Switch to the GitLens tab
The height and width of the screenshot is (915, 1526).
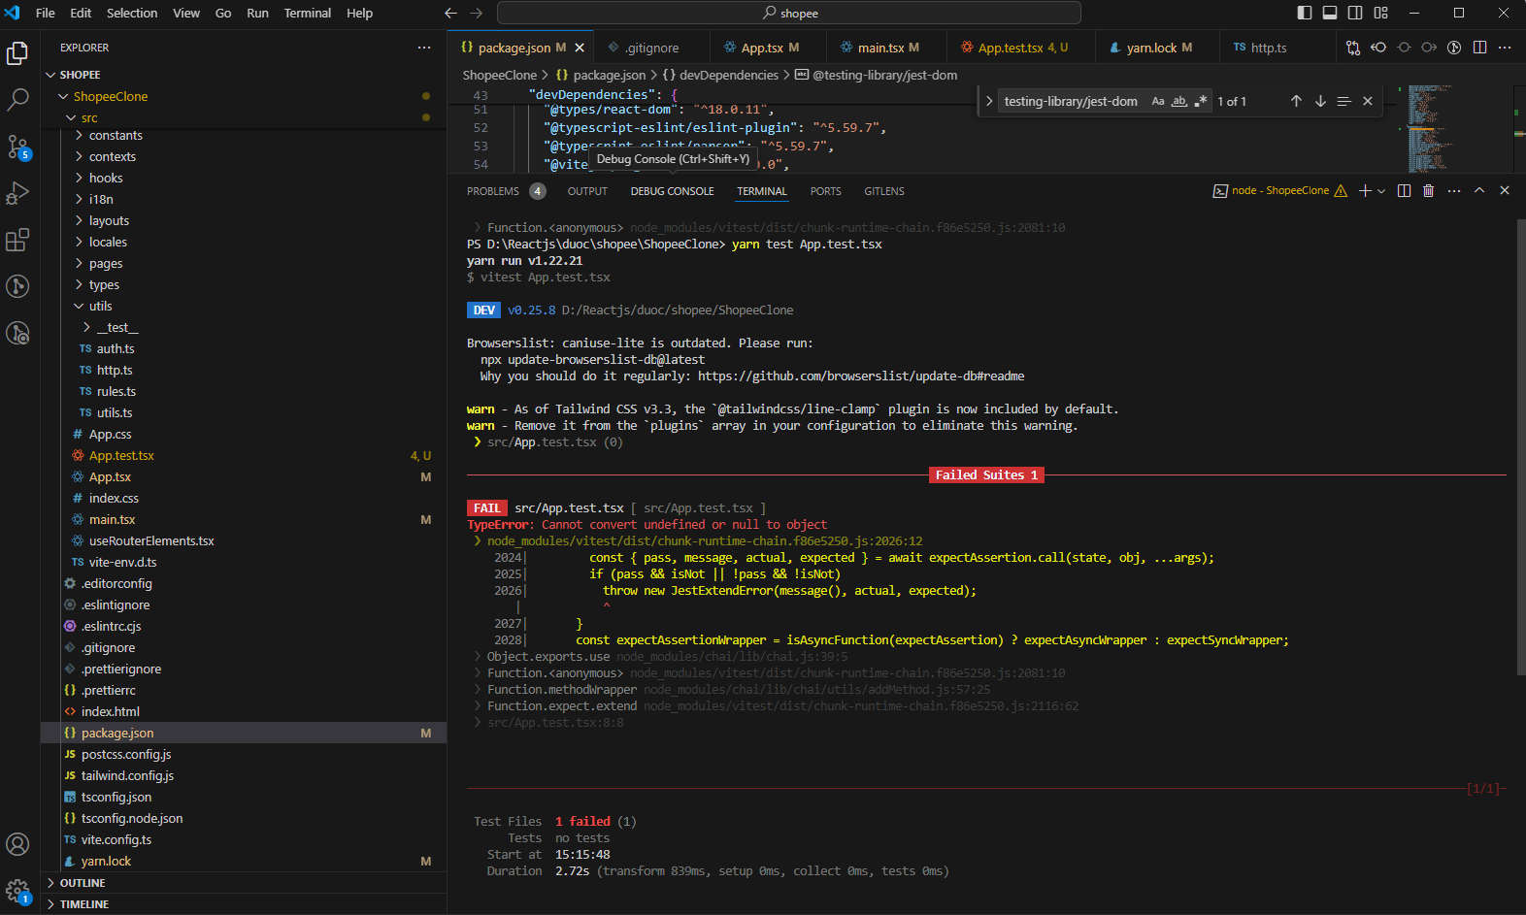click(883, 191)
